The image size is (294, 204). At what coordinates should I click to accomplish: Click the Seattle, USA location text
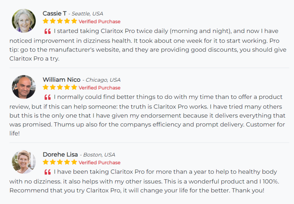(87, 14)
